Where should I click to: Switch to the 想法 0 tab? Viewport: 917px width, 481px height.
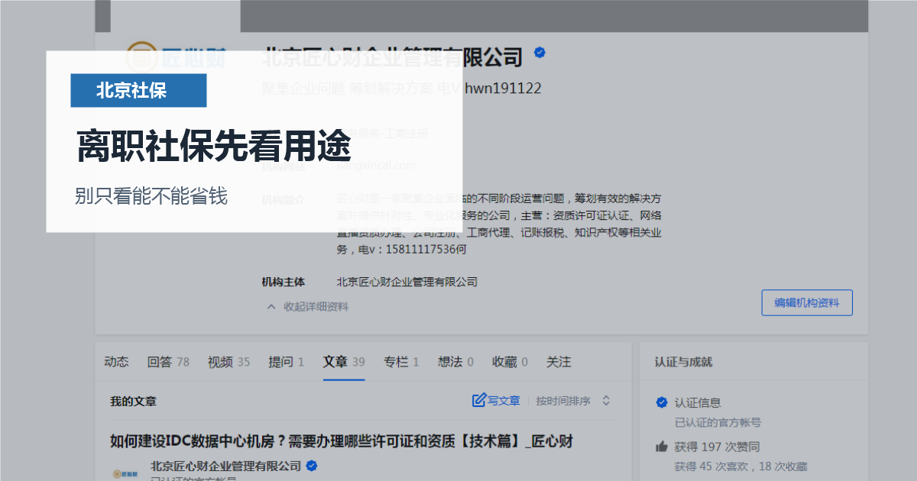(x=455, y=362)
